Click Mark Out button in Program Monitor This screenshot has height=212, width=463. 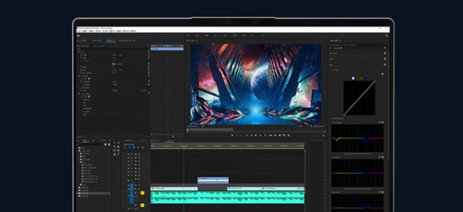(x=241, y=135)
